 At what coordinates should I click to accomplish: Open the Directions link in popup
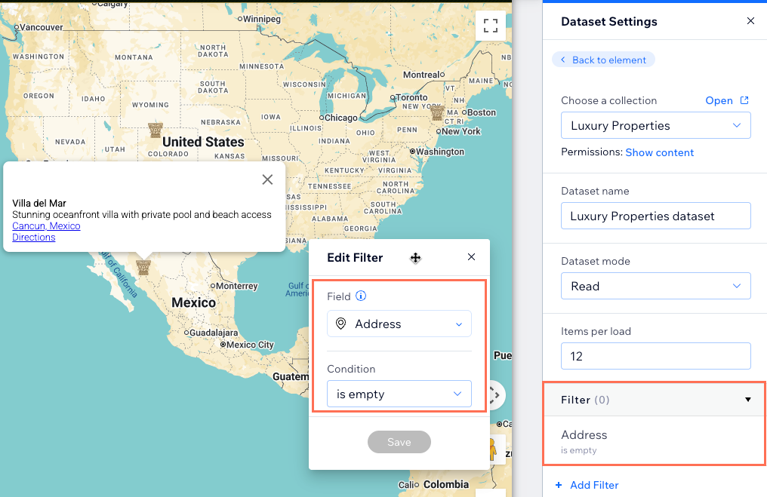[34, 238]
